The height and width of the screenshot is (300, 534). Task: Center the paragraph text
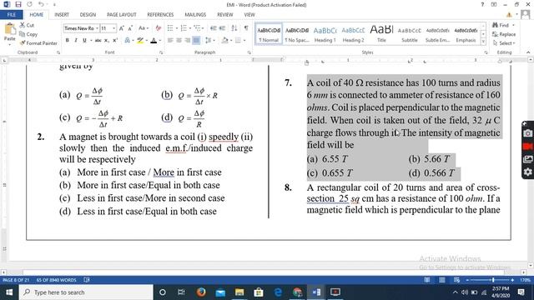179,41
